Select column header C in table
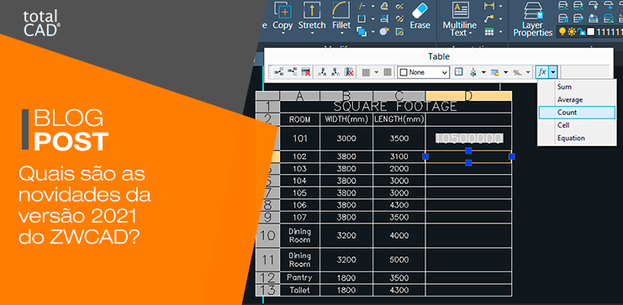Screen dimensions: 623x305 (399, 96)
